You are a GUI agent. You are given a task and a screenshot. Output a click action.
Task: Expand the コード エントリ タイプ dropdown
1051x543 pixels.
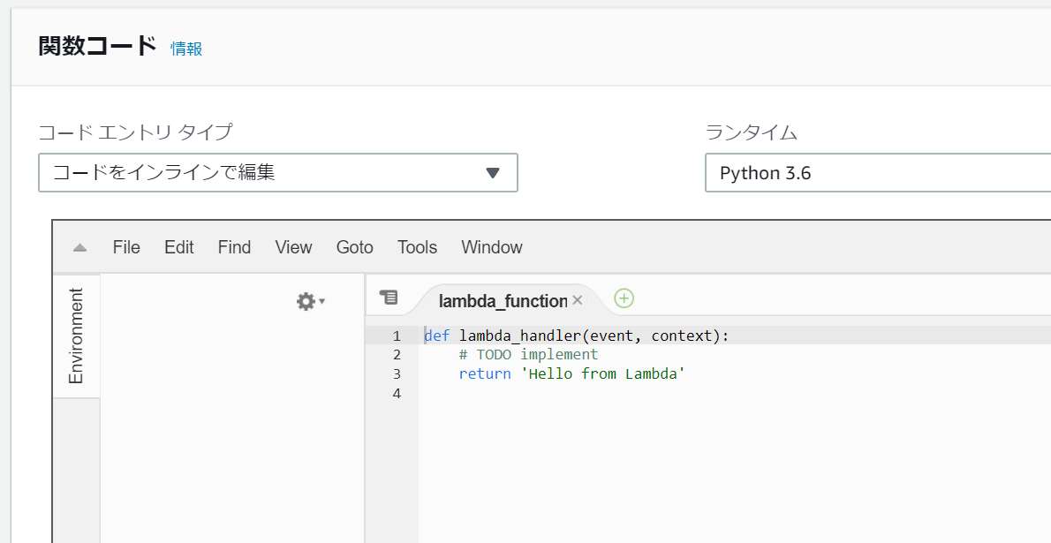point(277,173)
